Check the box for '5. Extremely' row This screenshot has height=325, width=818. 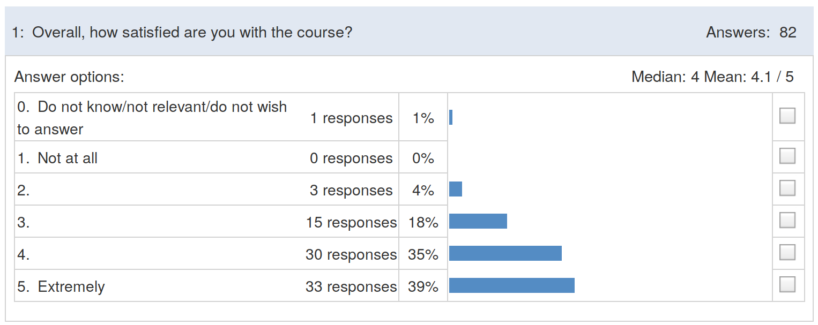(787, 284)
